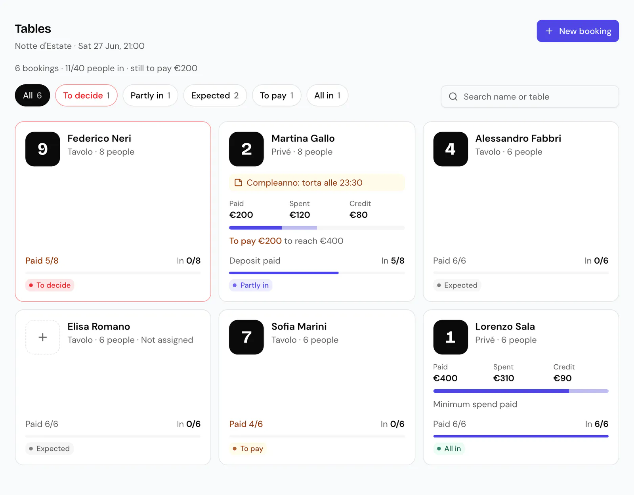Screen dimensions: 634x495
Task: Assign a table to Elisa Romano via plus tile
Action: (43, 337)
